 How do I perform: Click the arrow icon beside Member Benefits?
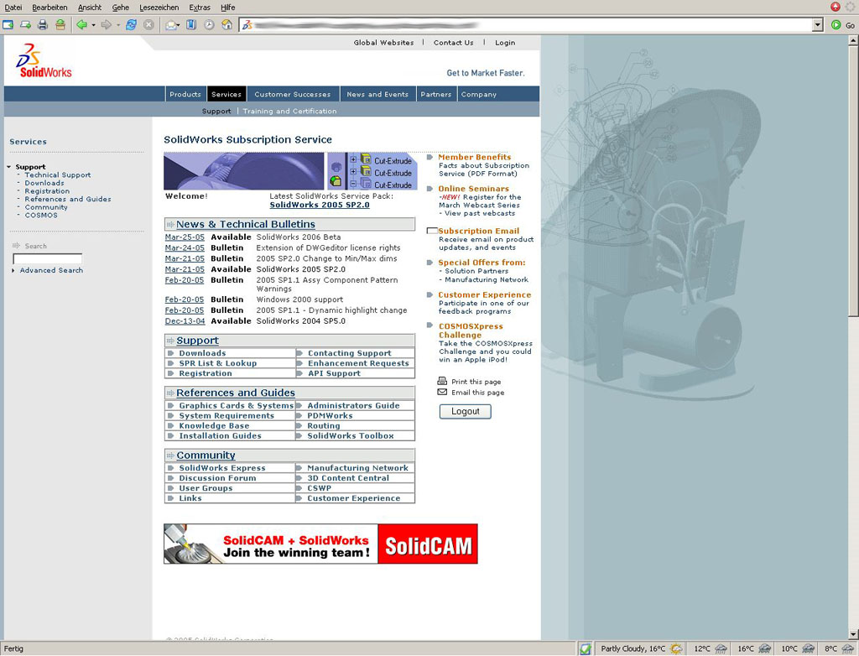click(x=430, y=157)
